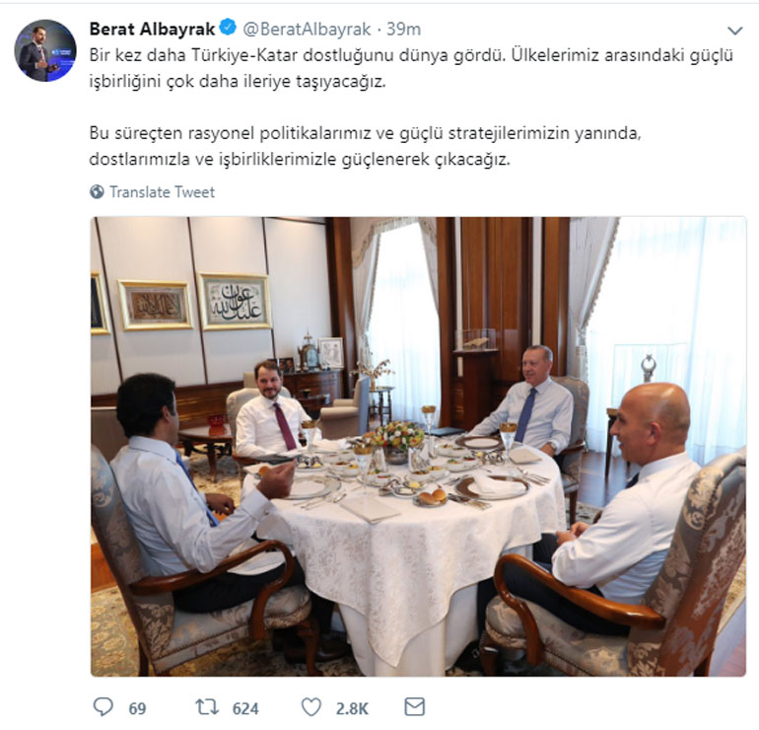The height and width of the screenshot is (730, 759).
Task: Click the paragraph starting 'Bu süreçten rasyonel'
Action: point(365,146)
